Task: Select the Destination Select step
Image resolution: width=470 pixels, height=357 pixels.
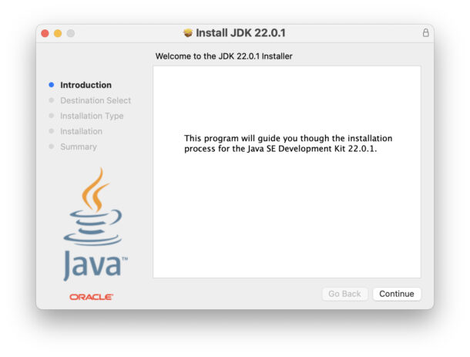Action: coord(96,100)
